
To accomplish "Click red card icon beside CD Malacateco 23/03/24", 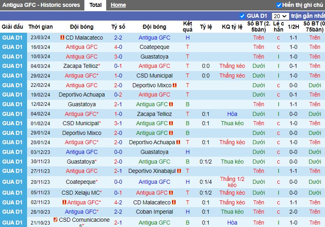I will [x=62, y=37].
